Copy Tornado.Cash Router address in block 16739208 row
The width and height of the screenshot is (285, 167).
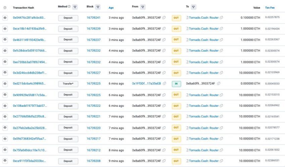click(221, 161)
